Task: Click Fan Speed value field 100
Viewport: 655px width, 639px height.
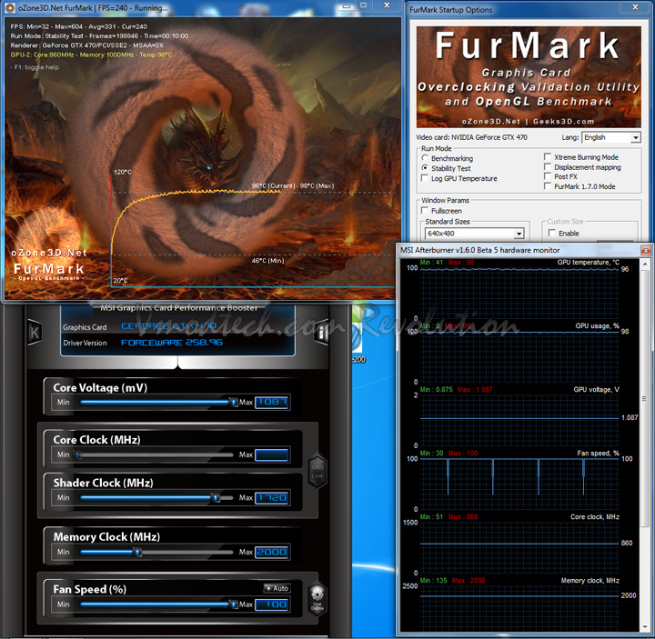Action: pyautogui.click(x=271, y=604)
